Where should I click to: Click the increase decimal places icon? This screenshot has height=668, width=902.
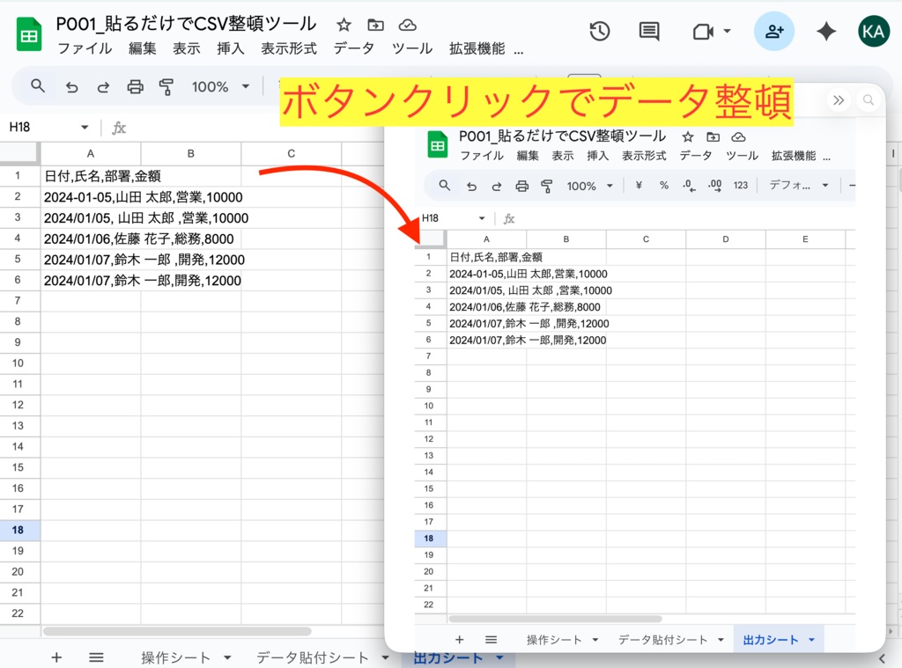[713, 186]
